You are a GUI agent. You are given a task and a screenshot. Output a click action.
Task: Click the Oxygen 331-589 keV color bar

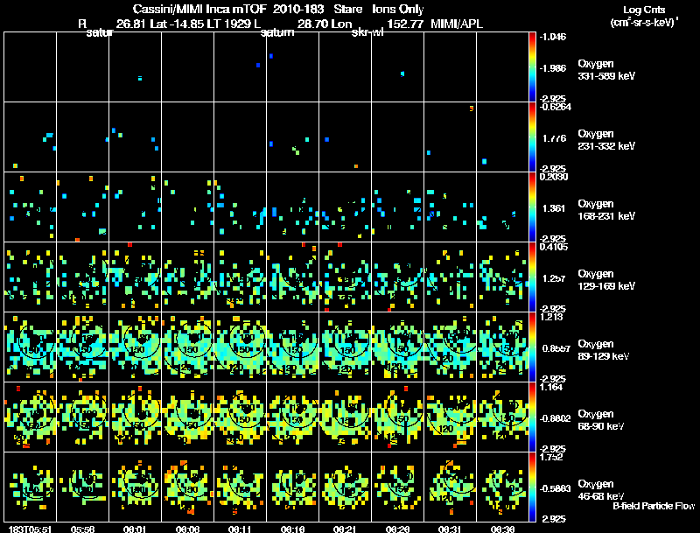pyautogui.click(x=532, y=67)
